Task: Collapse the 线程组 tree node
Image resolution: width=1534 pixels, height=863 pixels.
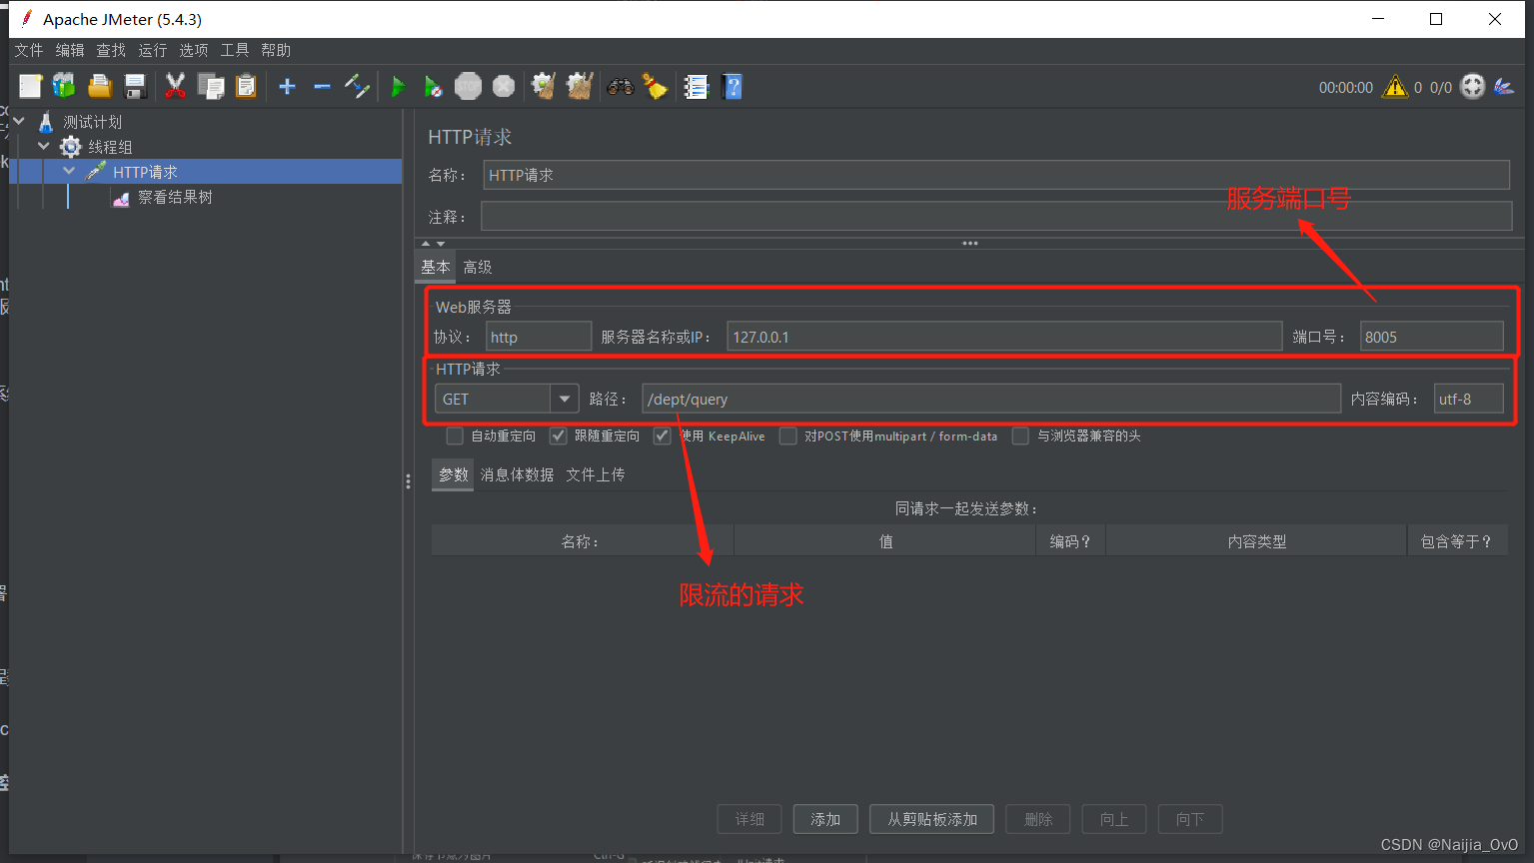Action: (x=44, y=146)
